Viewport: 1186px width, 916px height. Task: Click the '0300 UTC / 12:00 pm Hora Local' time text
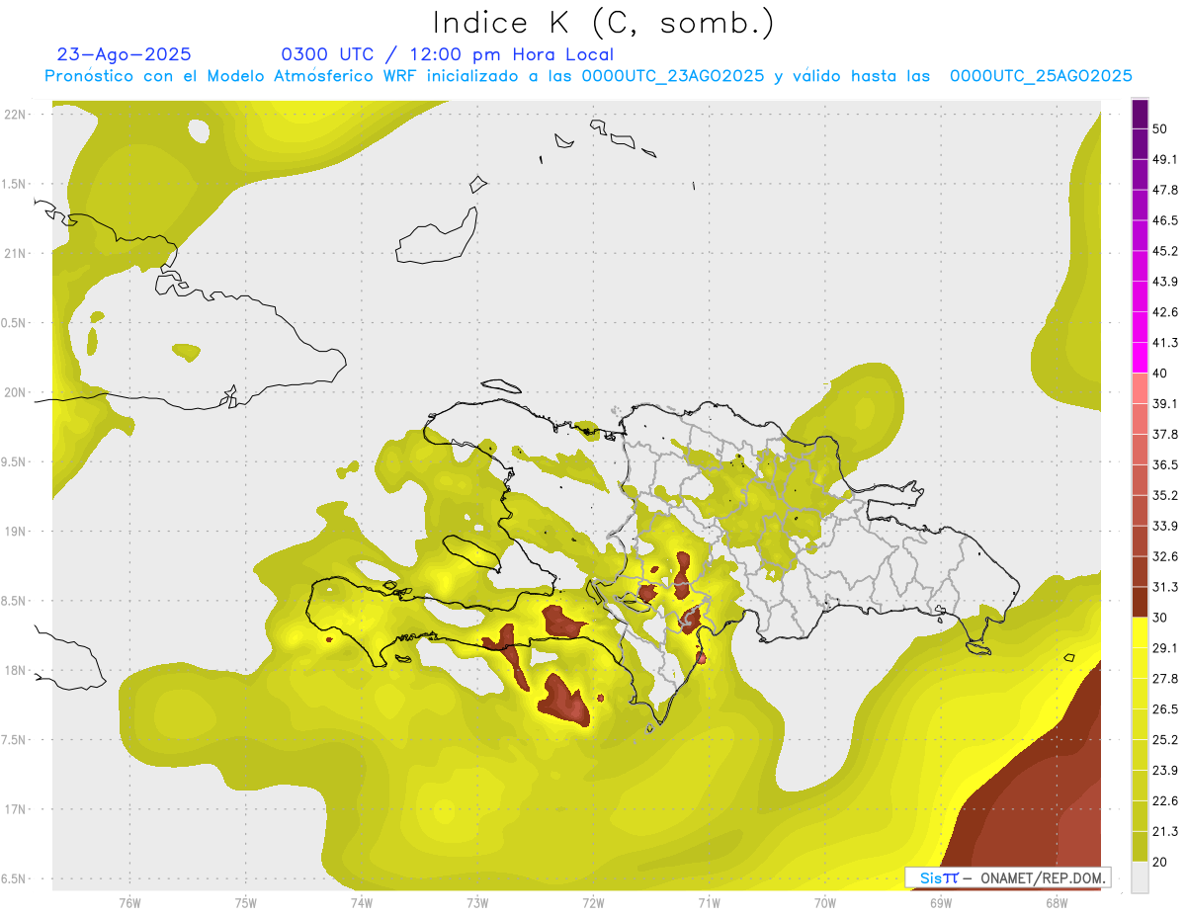tap(447, 54)
